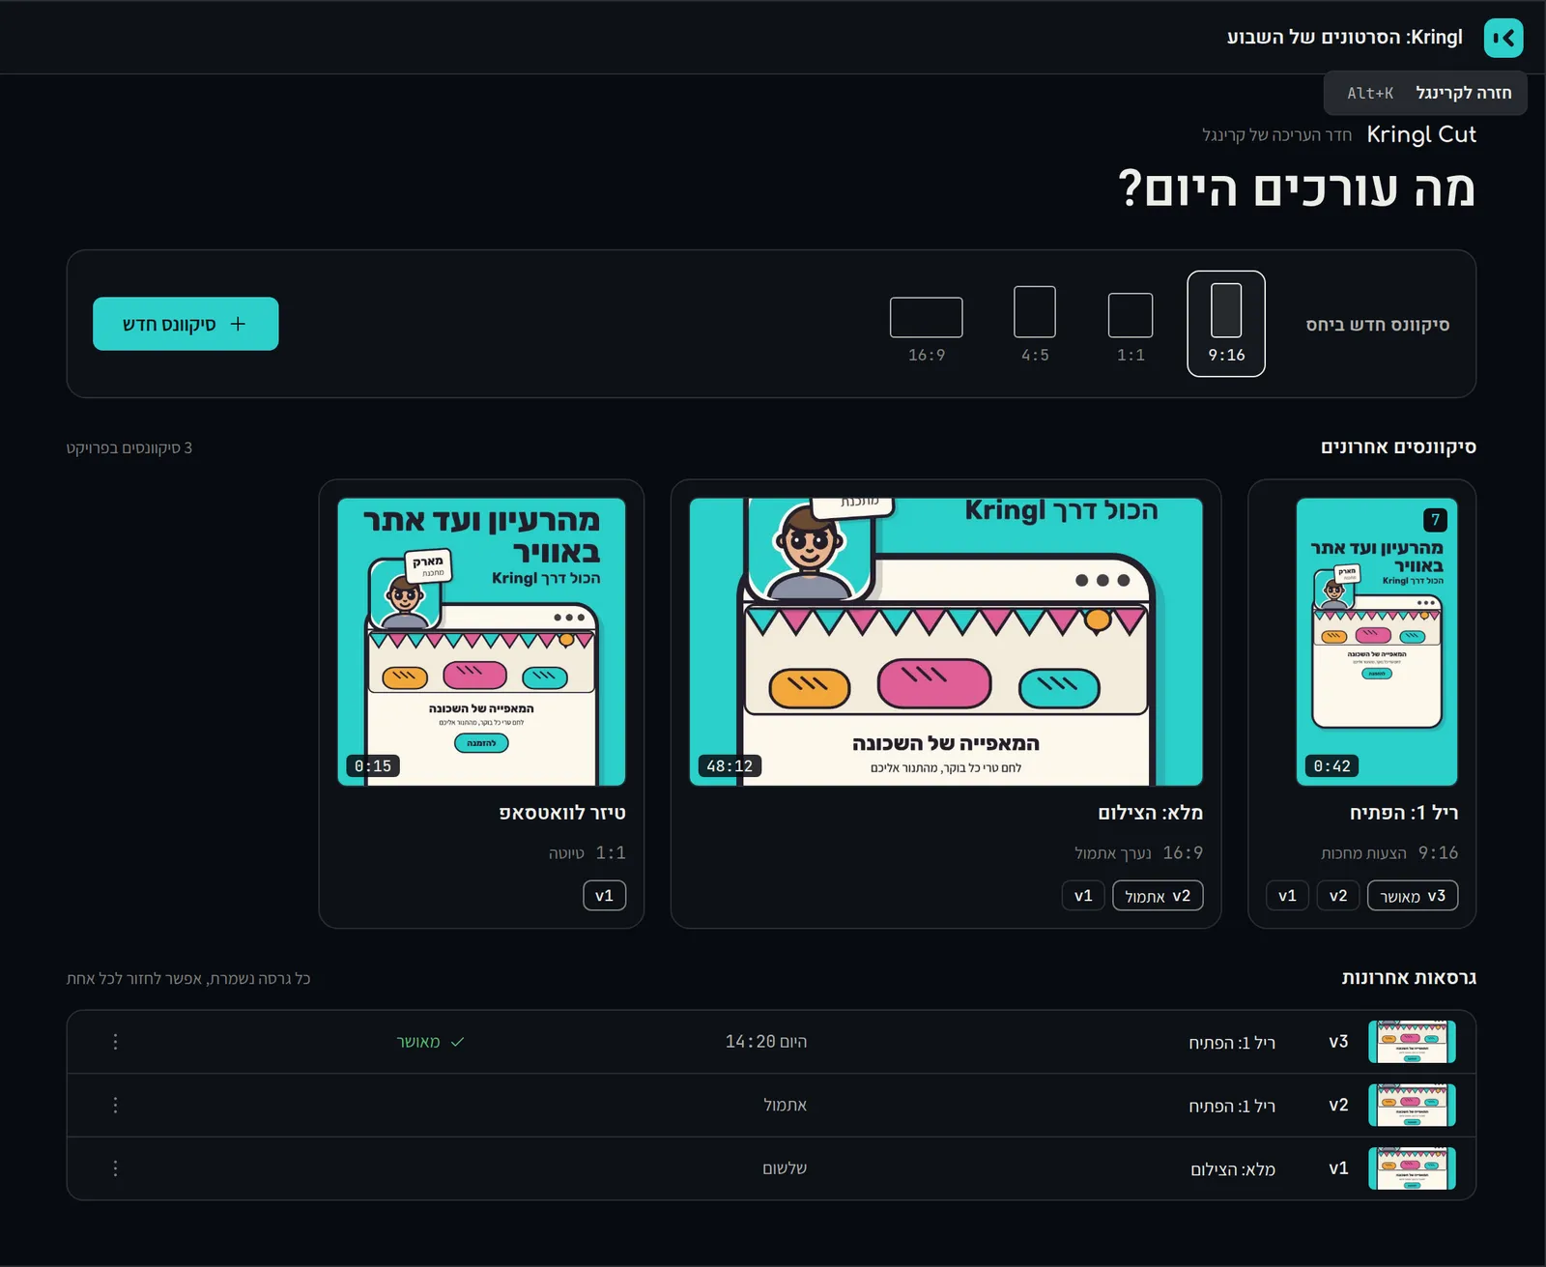Click thumbnail of v2 version row
The height and width of the screenshot is (1267, 1546).
pos(1412,1105)
